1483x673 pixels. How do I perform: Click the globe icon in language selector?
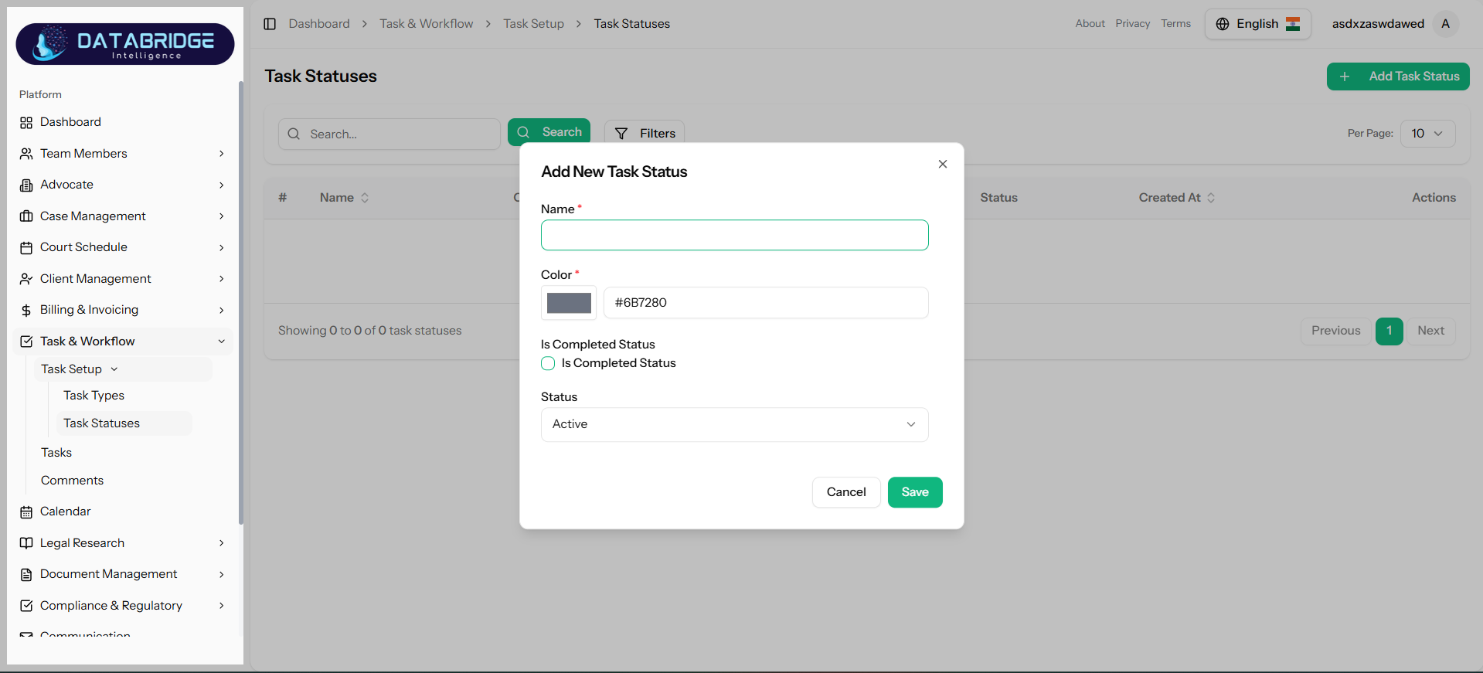click(x=1223, y=24)
